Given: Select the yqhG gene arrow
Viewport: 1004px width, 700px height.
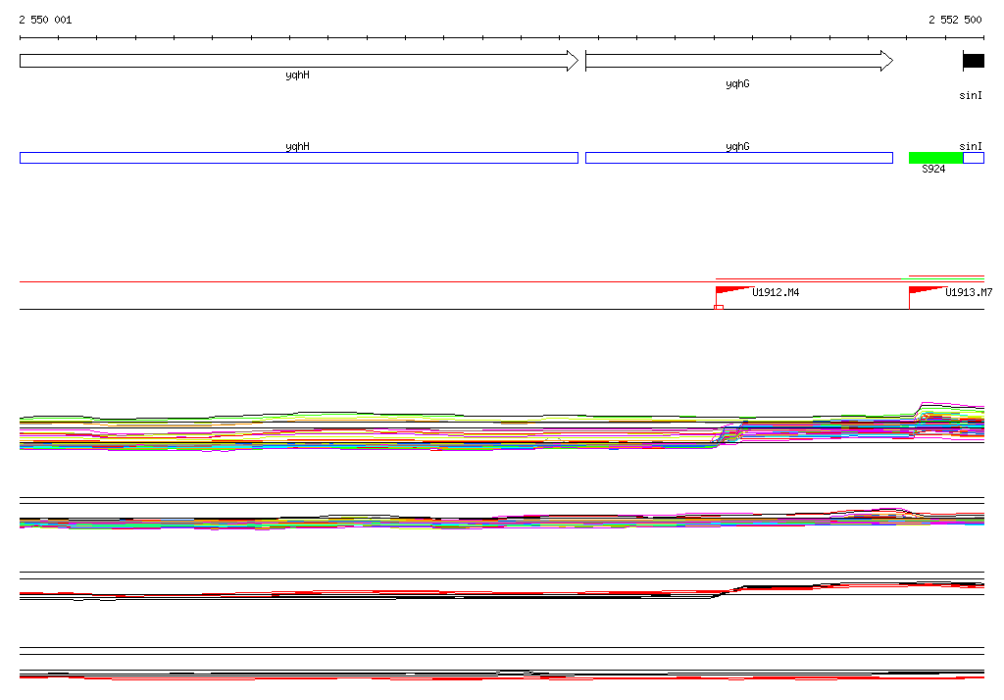Looking at the screenshot, I should tap(737, 61).
